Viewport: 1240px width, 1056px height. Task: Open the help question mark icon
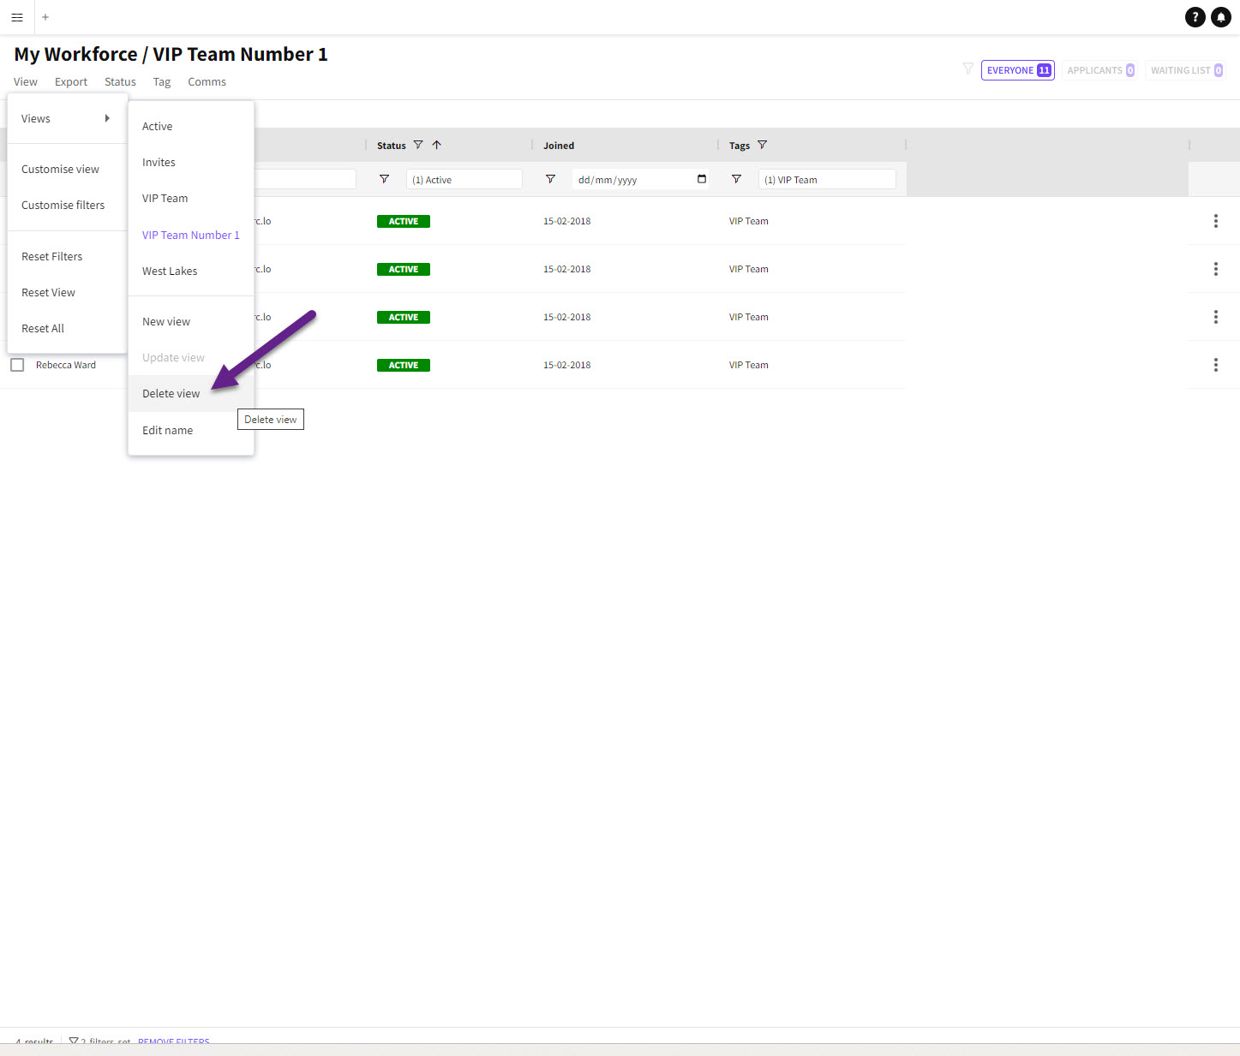[x=1195, y=17]
